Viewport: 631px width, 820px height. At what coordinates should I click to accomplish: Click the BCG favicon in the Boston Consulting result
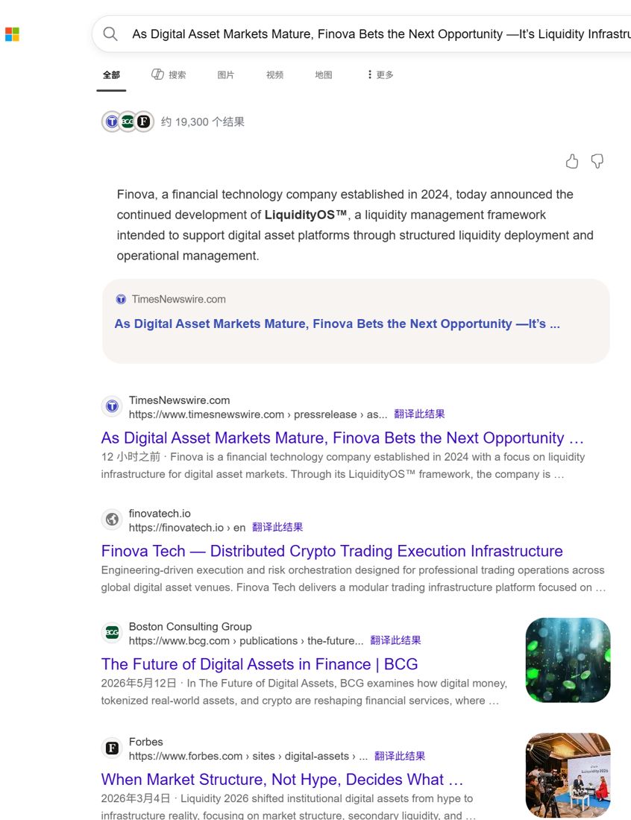112,632
